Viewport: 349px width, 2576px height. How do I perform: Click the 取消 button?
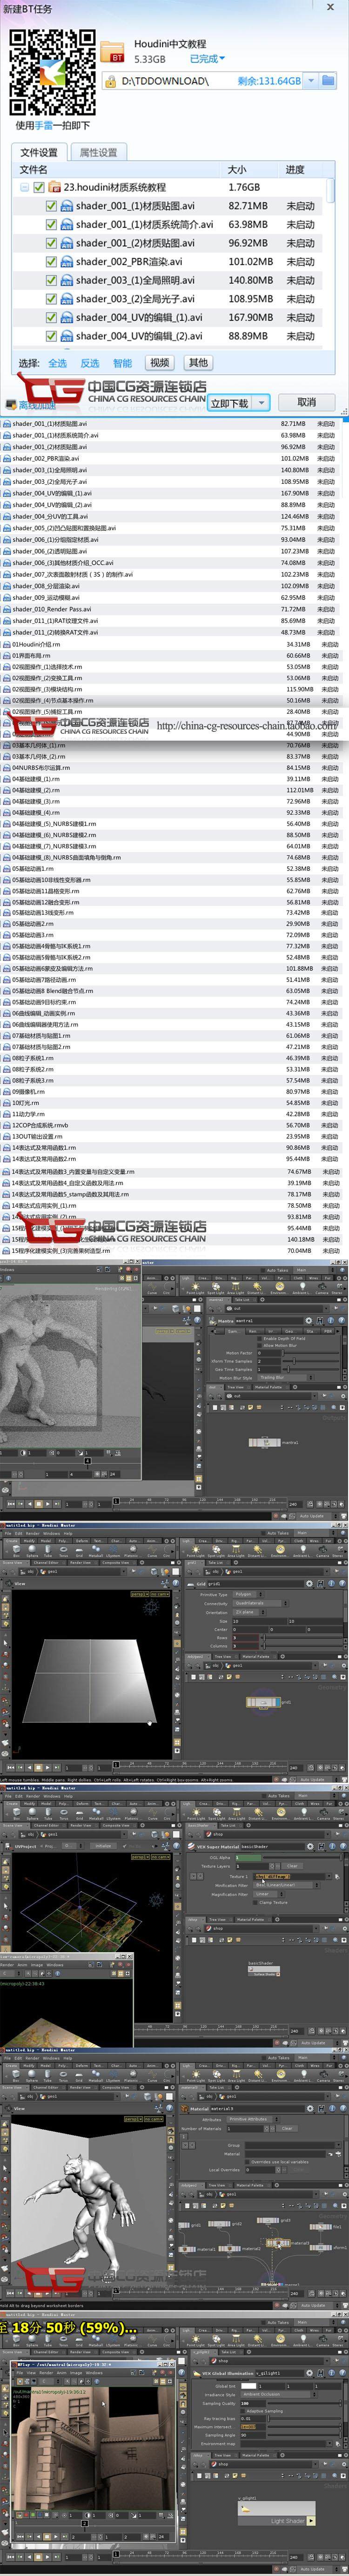[x=306, y=402]
